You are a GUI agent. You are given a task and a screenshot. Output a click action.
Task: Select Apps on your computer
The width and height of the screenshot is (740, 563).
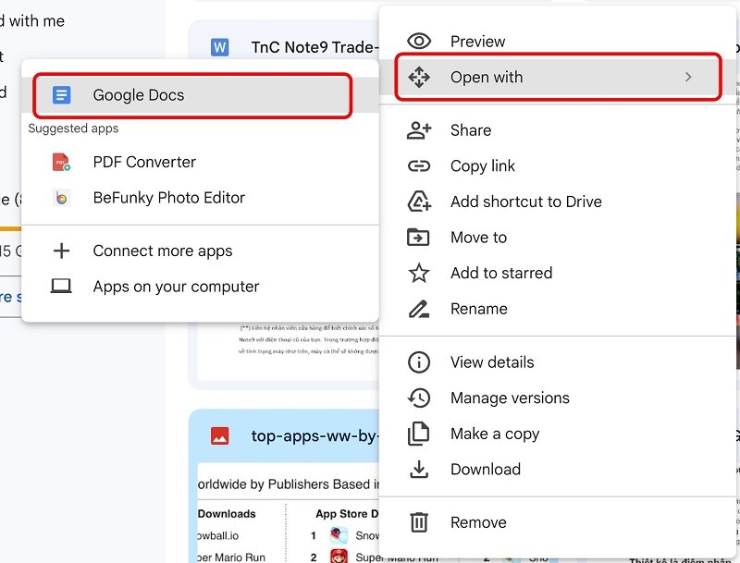[x=176, y=288]
